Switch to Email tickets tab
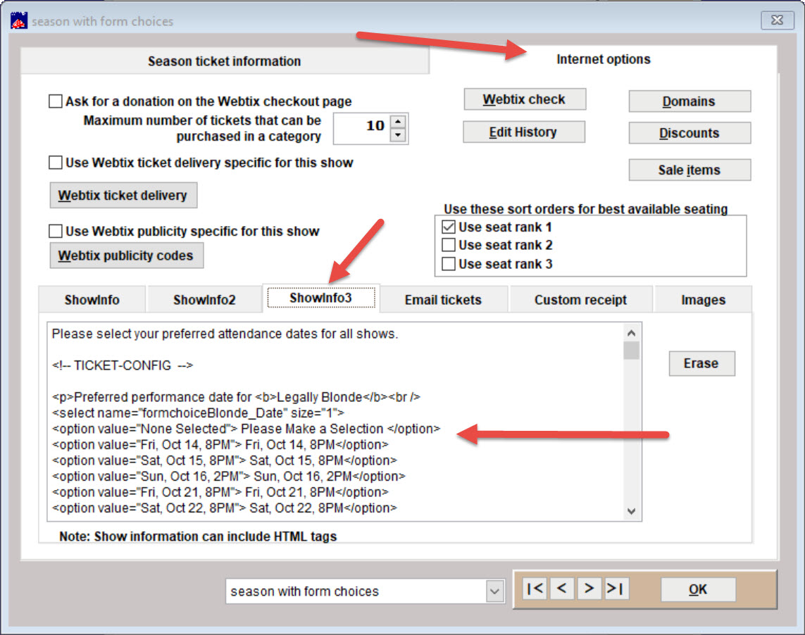The width and height of the screenshot is (805, 635). [443, 300]
